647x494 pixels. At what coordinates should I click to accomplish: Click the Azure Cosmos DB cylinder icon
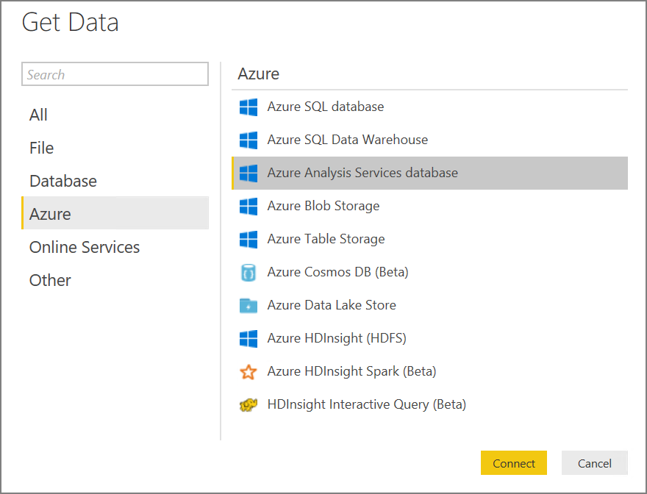coord(249,273)
